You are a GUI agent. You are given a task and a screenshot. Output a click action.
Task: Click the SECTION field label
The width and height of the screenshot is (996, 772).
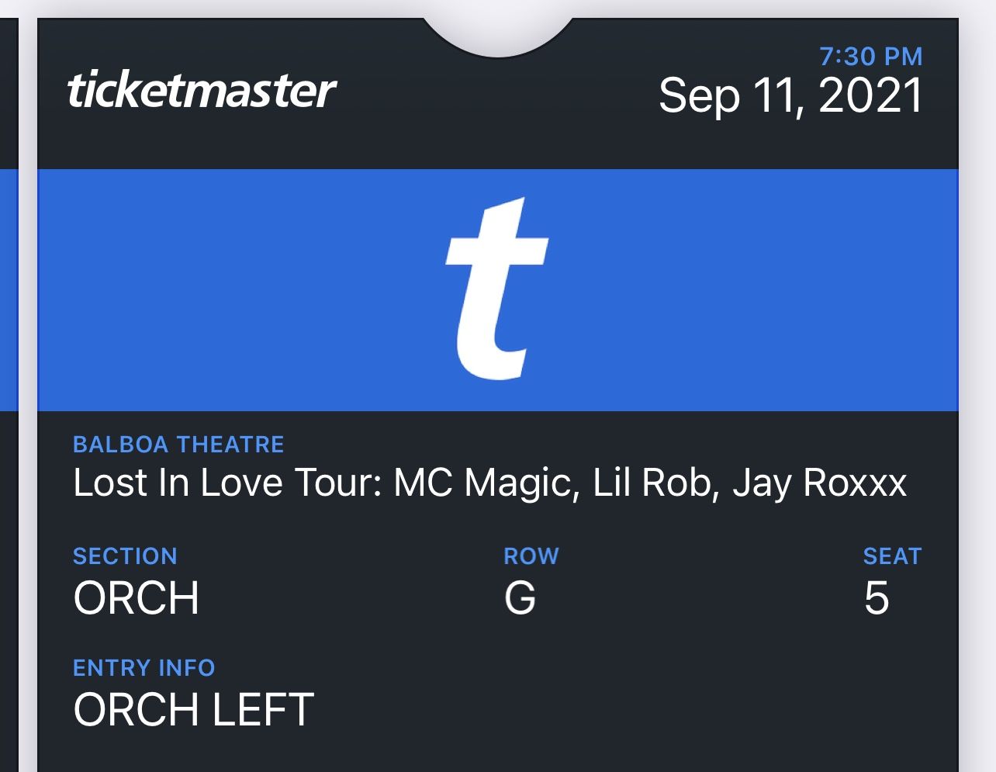coord(125,556)
